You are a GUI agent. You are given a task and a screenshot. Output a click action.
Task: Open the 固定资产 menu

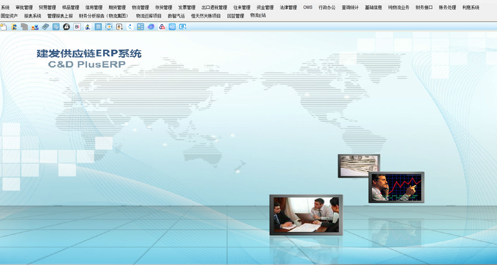point(9,16)
